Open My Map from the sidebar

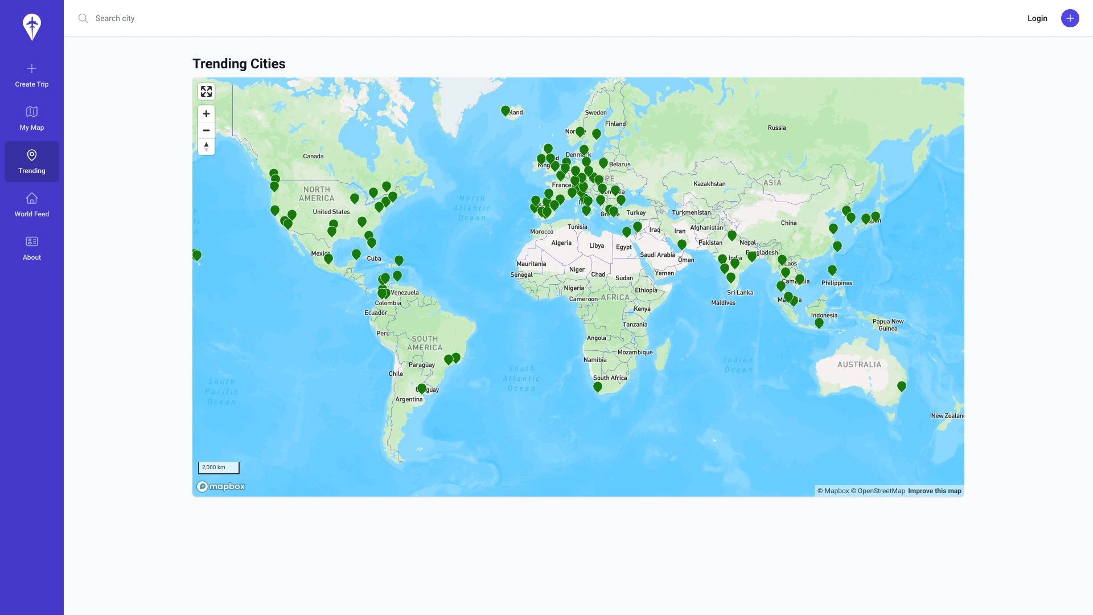[x=31, y=118]
